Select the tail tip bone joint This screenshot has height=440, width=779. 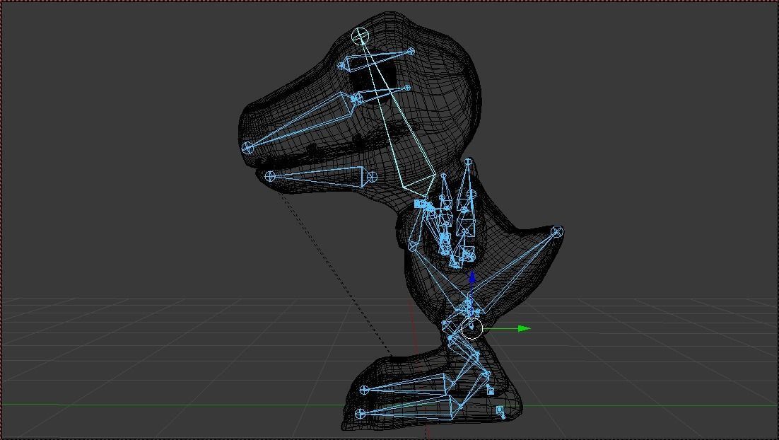click(x=557, y=232)
